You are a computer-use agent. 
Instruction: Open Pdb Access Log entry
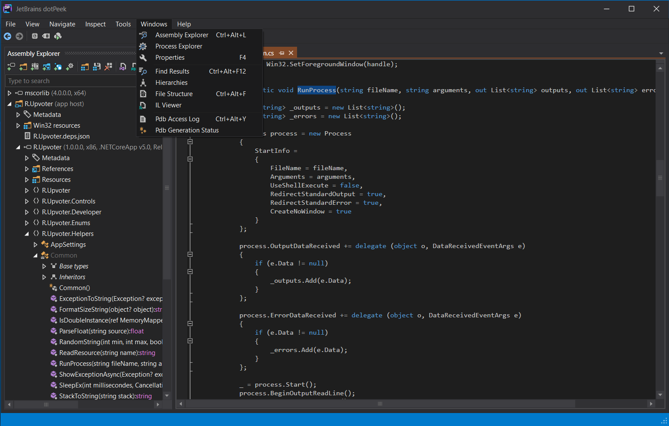199,119
